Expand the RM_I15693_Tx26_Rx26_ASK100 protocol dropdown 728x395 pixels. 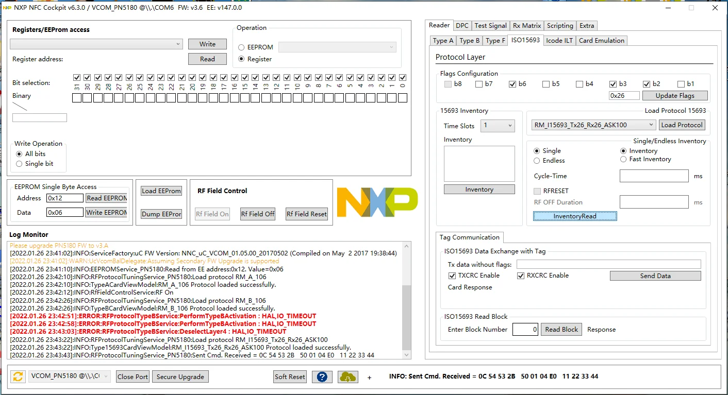[593, 125]
